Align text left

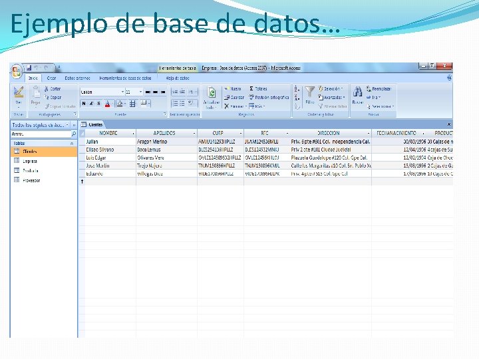pyautogui.click(x=148, y=92)
